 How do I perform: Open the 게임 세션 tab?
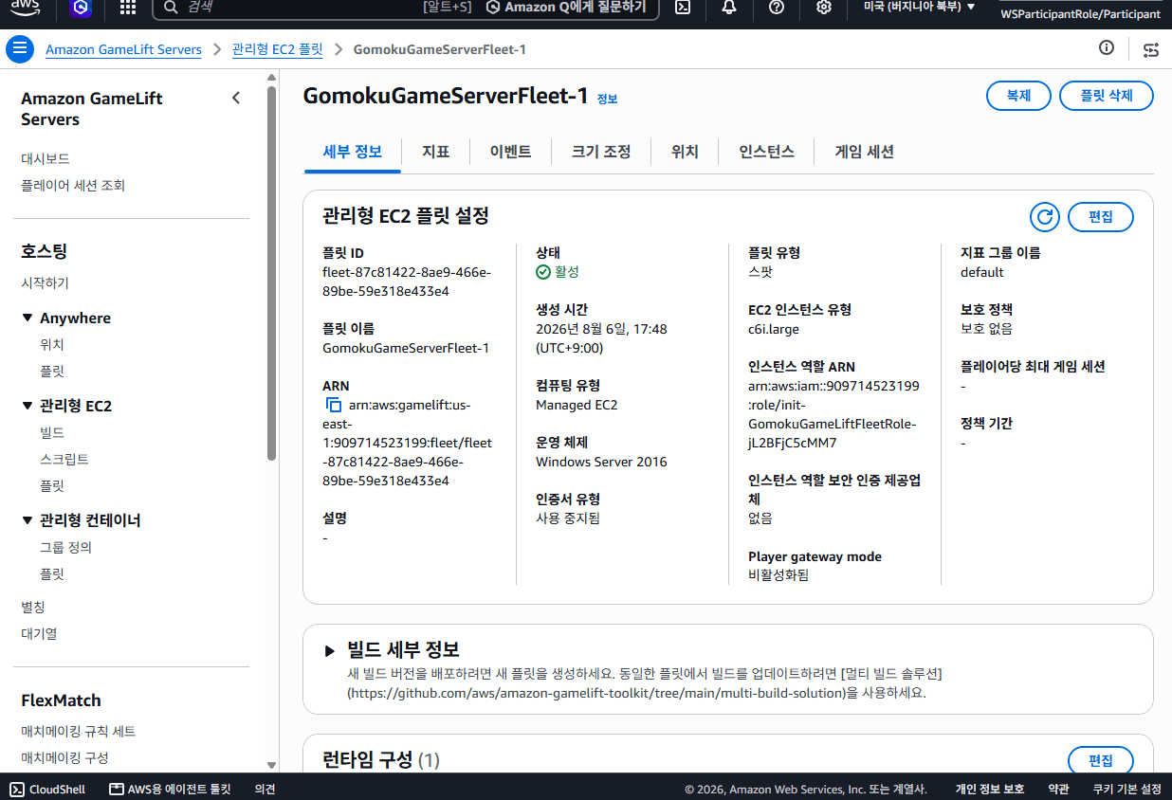[864, 152]
